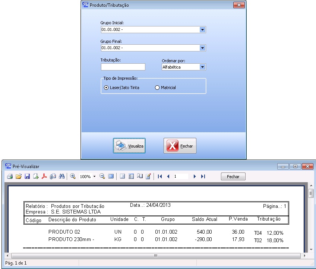316x269 pixels.
Task: Open a report file with folder icon
Action: click(x=19, y=177)
